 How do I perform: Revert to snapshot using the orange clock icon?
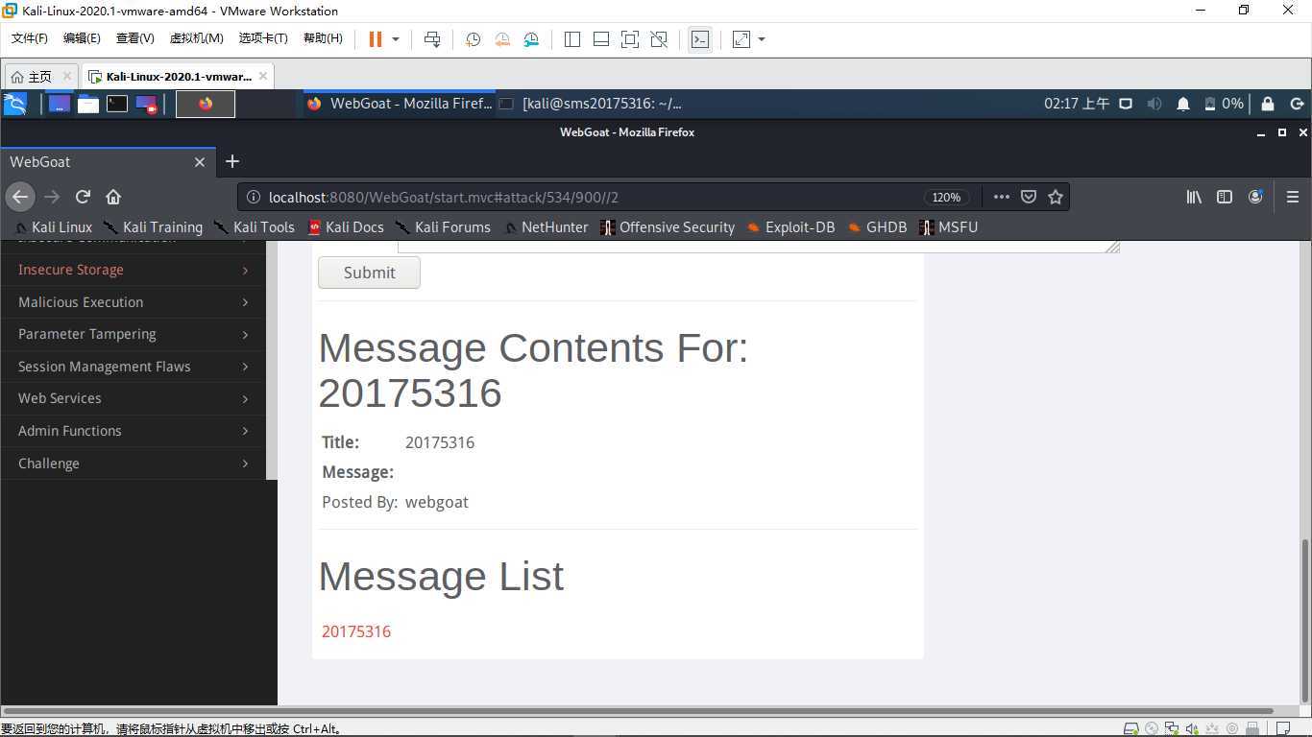(502, 39)
